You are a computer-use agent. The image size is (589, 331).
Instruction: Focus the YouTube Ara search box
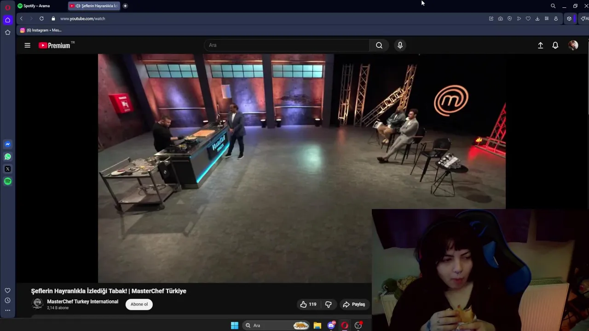287,45
